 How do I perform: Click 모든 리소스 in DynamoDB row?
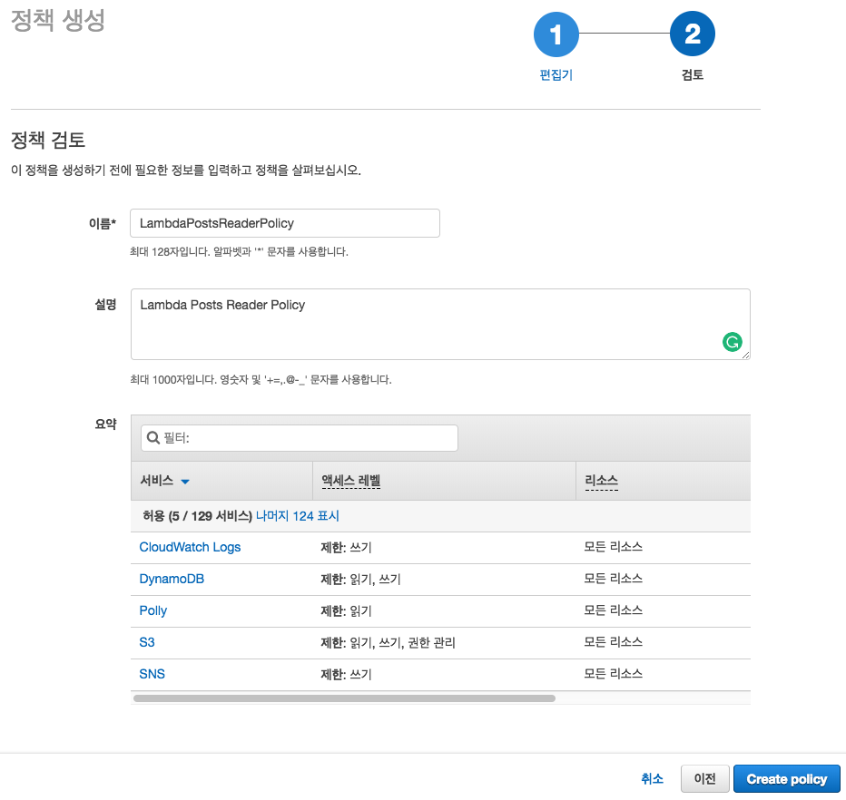tap(613, 579)
